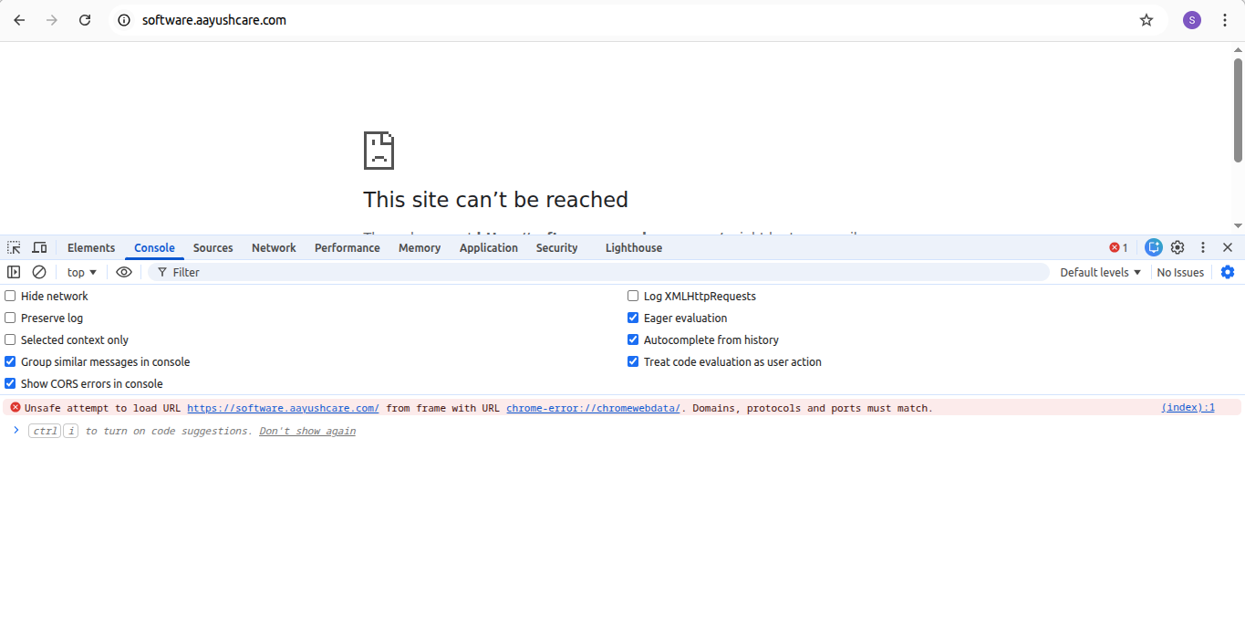Click Don't show again link
Image resolution: width=1245 pixels, height=637 pixels.
pos(307,431)
